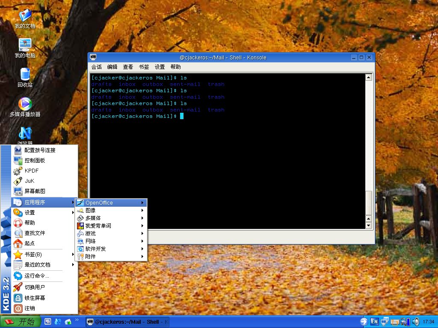Open the 设置 menu in Konsole
Viewport: 438px width, 328px height.
(160, 67)
